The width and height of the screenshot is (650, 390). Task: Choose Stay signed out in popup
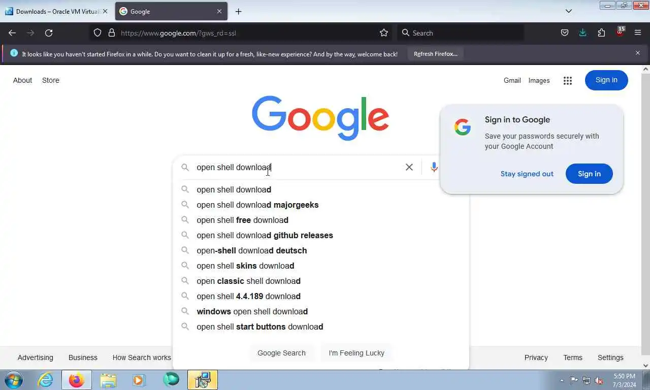[527, 174]
